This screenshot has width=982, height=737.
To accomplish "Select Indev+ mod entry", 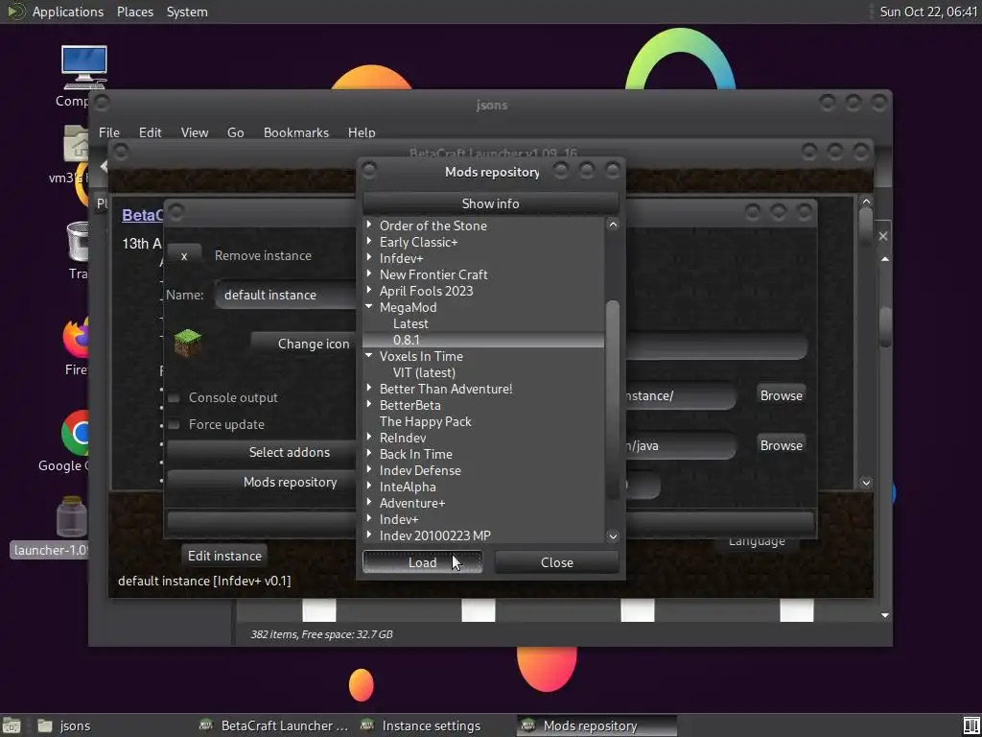I will (x=399, y=519).
